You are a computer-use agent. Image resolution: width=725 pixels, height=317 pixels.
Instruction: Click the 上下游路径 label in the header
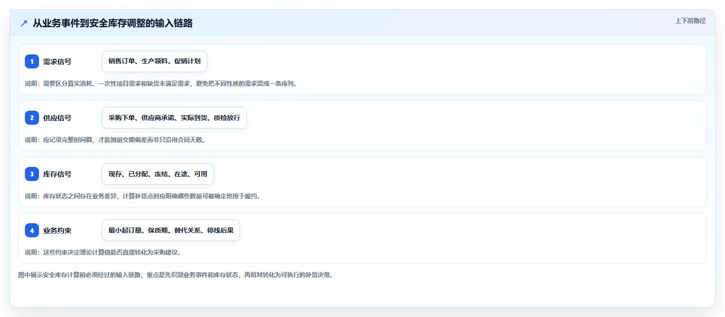click(690, 21)
